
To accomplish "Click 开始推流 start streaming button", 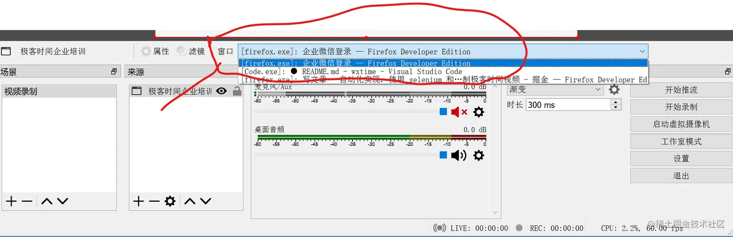I will (x=681, y=90).
